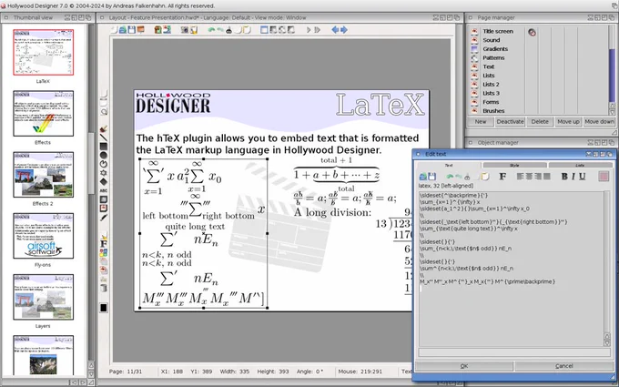Set justified alignment in Edit text dialog
619x387 pixels.
547,177
